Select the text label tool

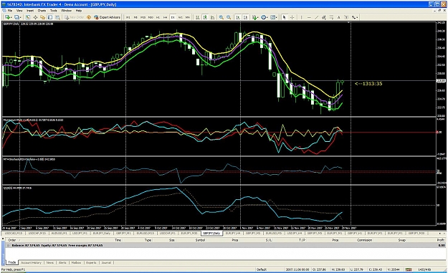pos(346,17)
